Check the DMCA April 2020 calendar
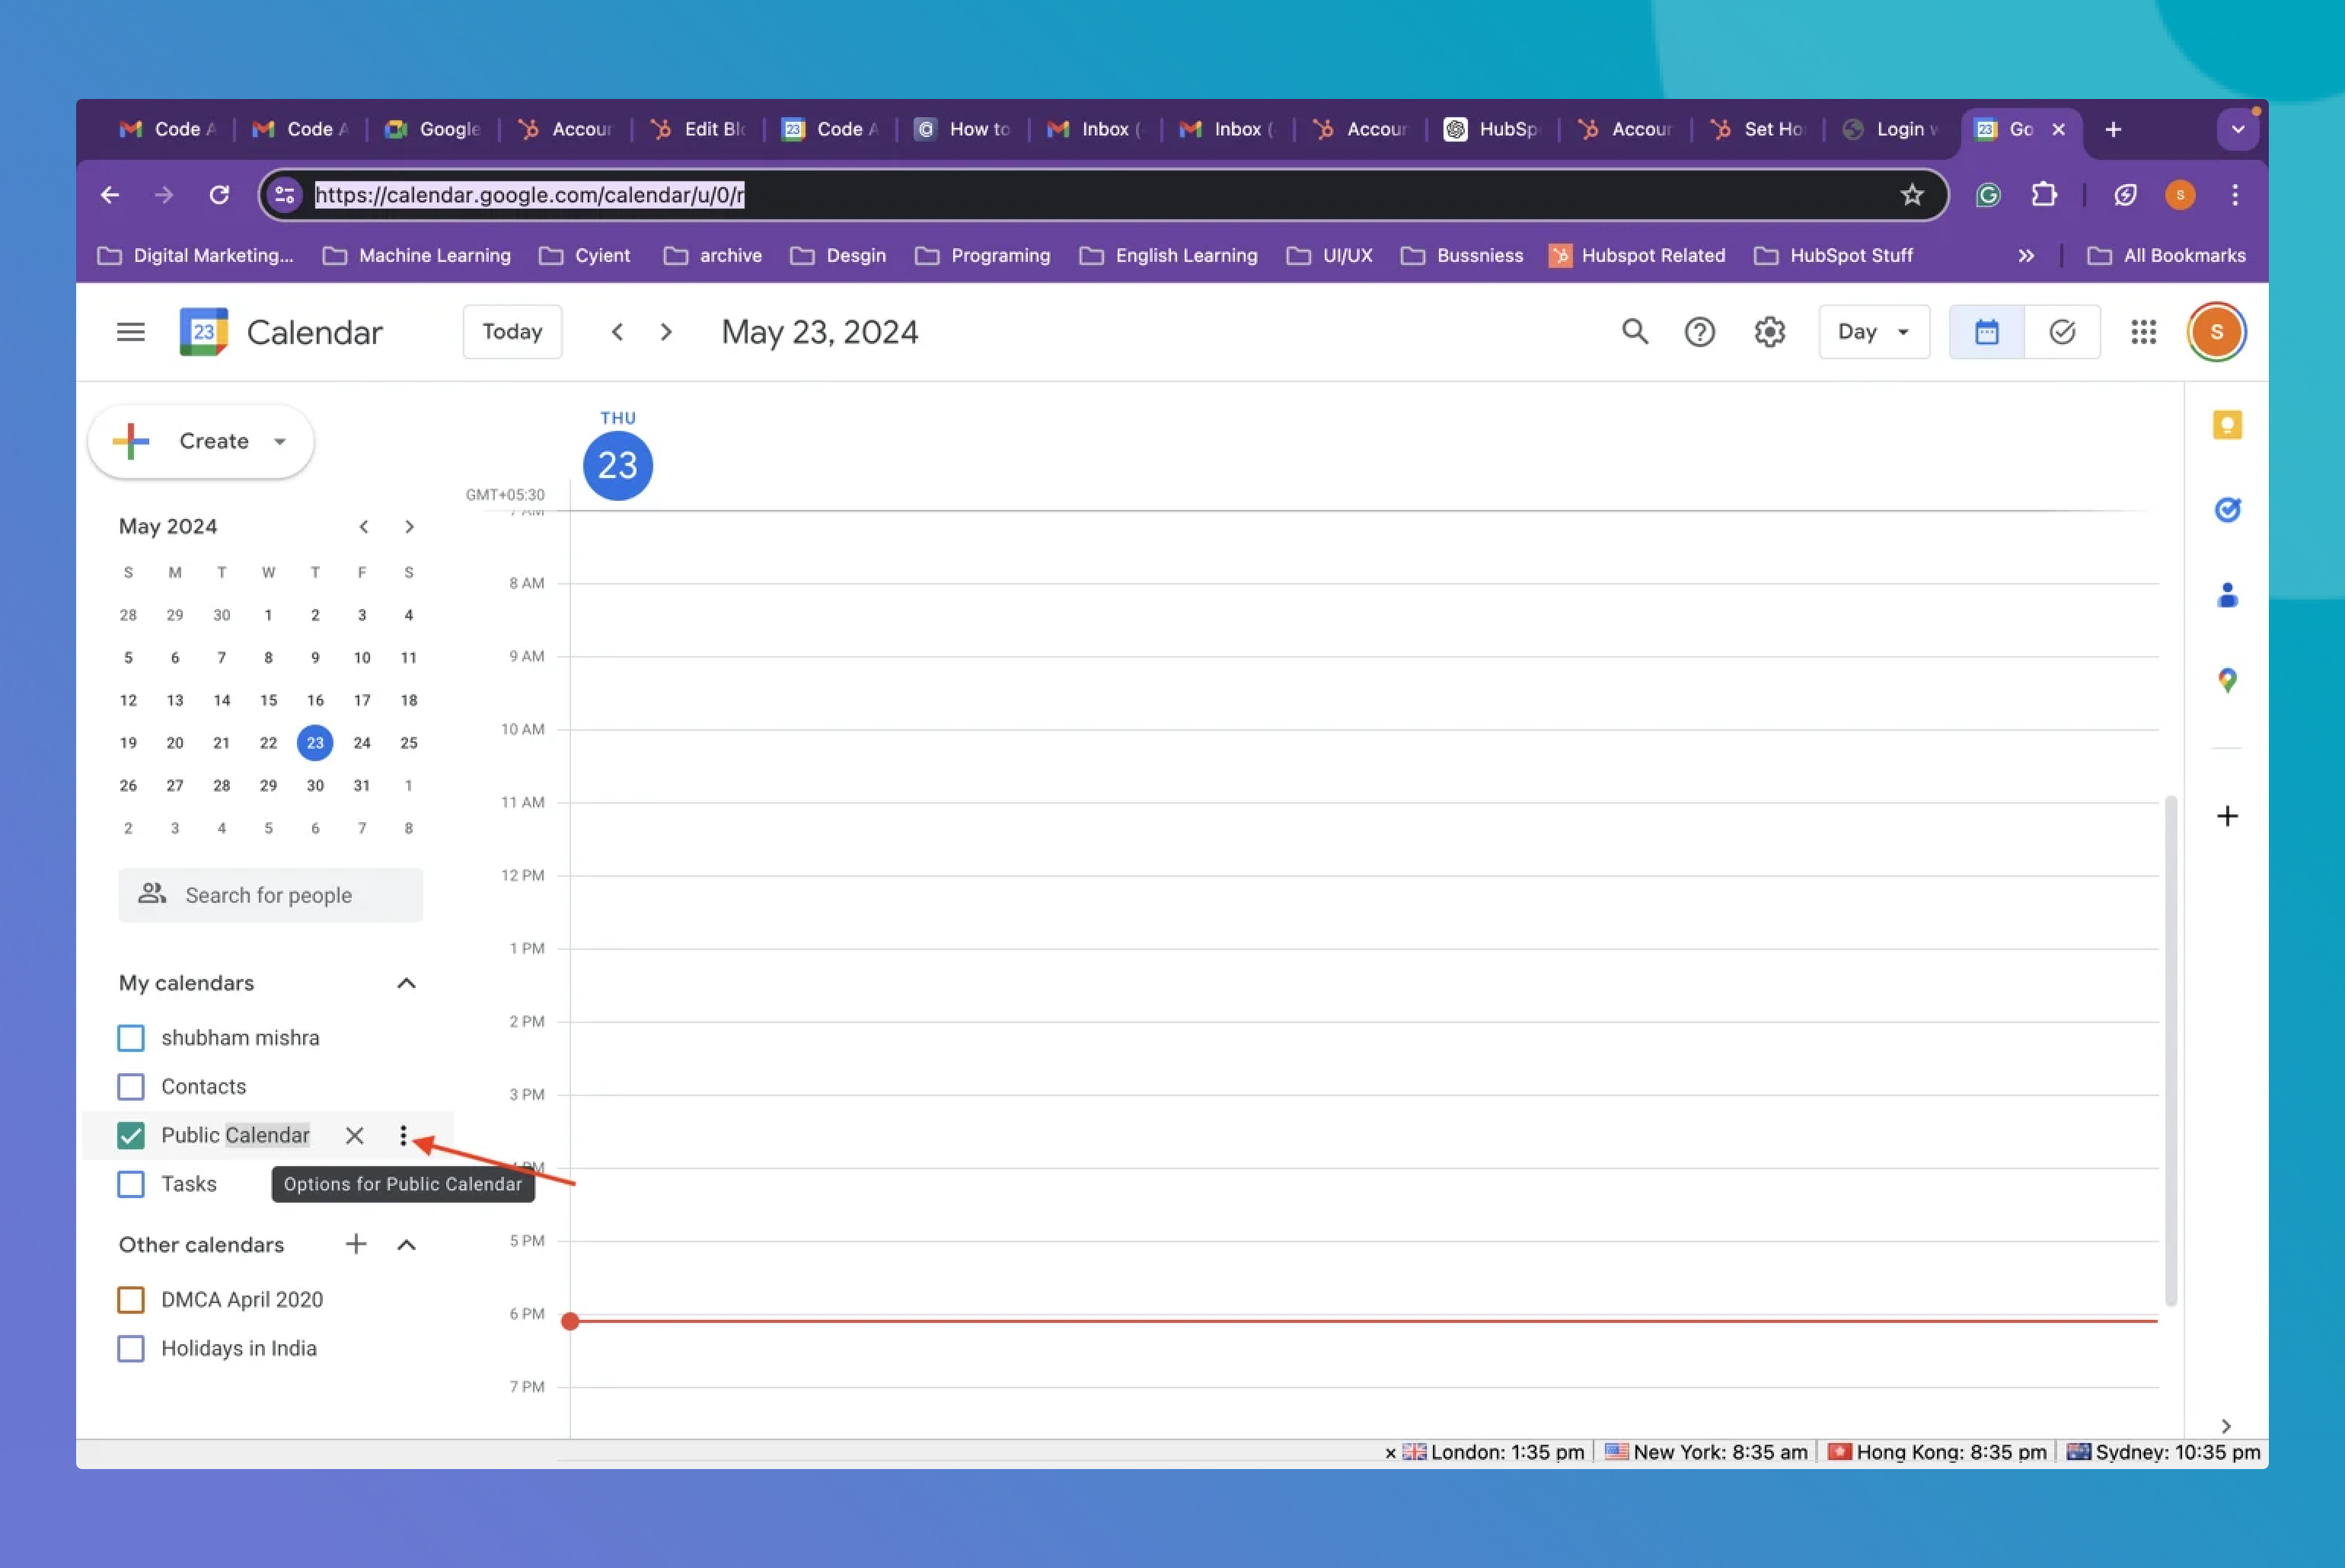Image resolution: width=2345 pixels, height=1568 pixels. tap(131, 1299)
